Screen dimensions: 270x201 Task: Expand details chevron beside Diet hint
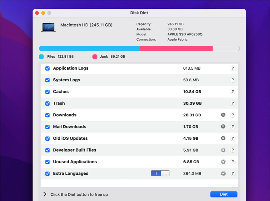pyautogui.click(x=45, y=194)
